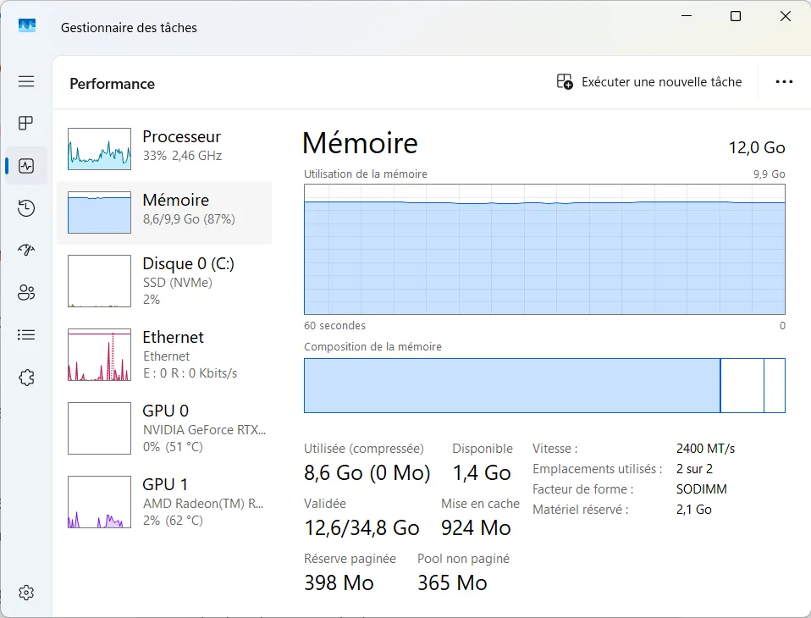
Task: Minimize the Gestionnaire des tâches window
Action: [x=687, y=16]
